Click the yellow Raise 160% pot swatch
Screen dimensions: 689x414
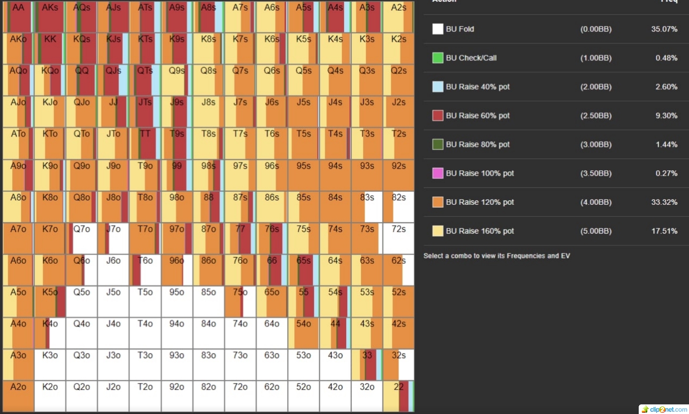438,231
